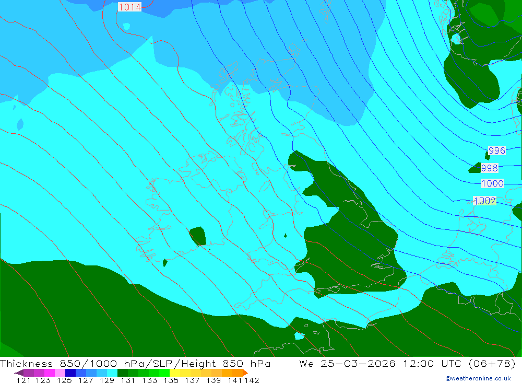This screenshot has height=383, width=522.
Task: Click the orange right arrow of the legend
Action: tap(245, 373)
